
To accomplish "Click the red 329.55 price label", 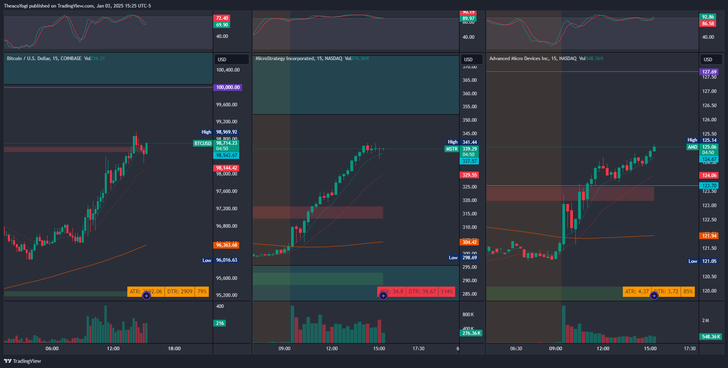I will 469,175.
